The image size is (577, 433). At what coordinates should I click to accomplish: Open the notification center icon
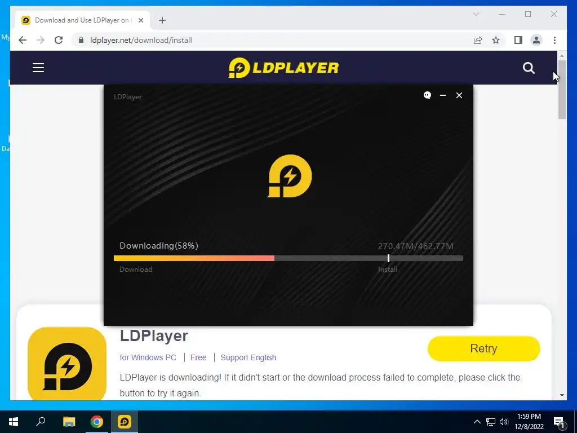click(559, 422)
